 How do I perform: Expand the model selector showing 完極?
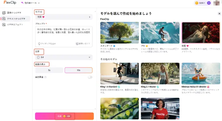coord(64,17)
